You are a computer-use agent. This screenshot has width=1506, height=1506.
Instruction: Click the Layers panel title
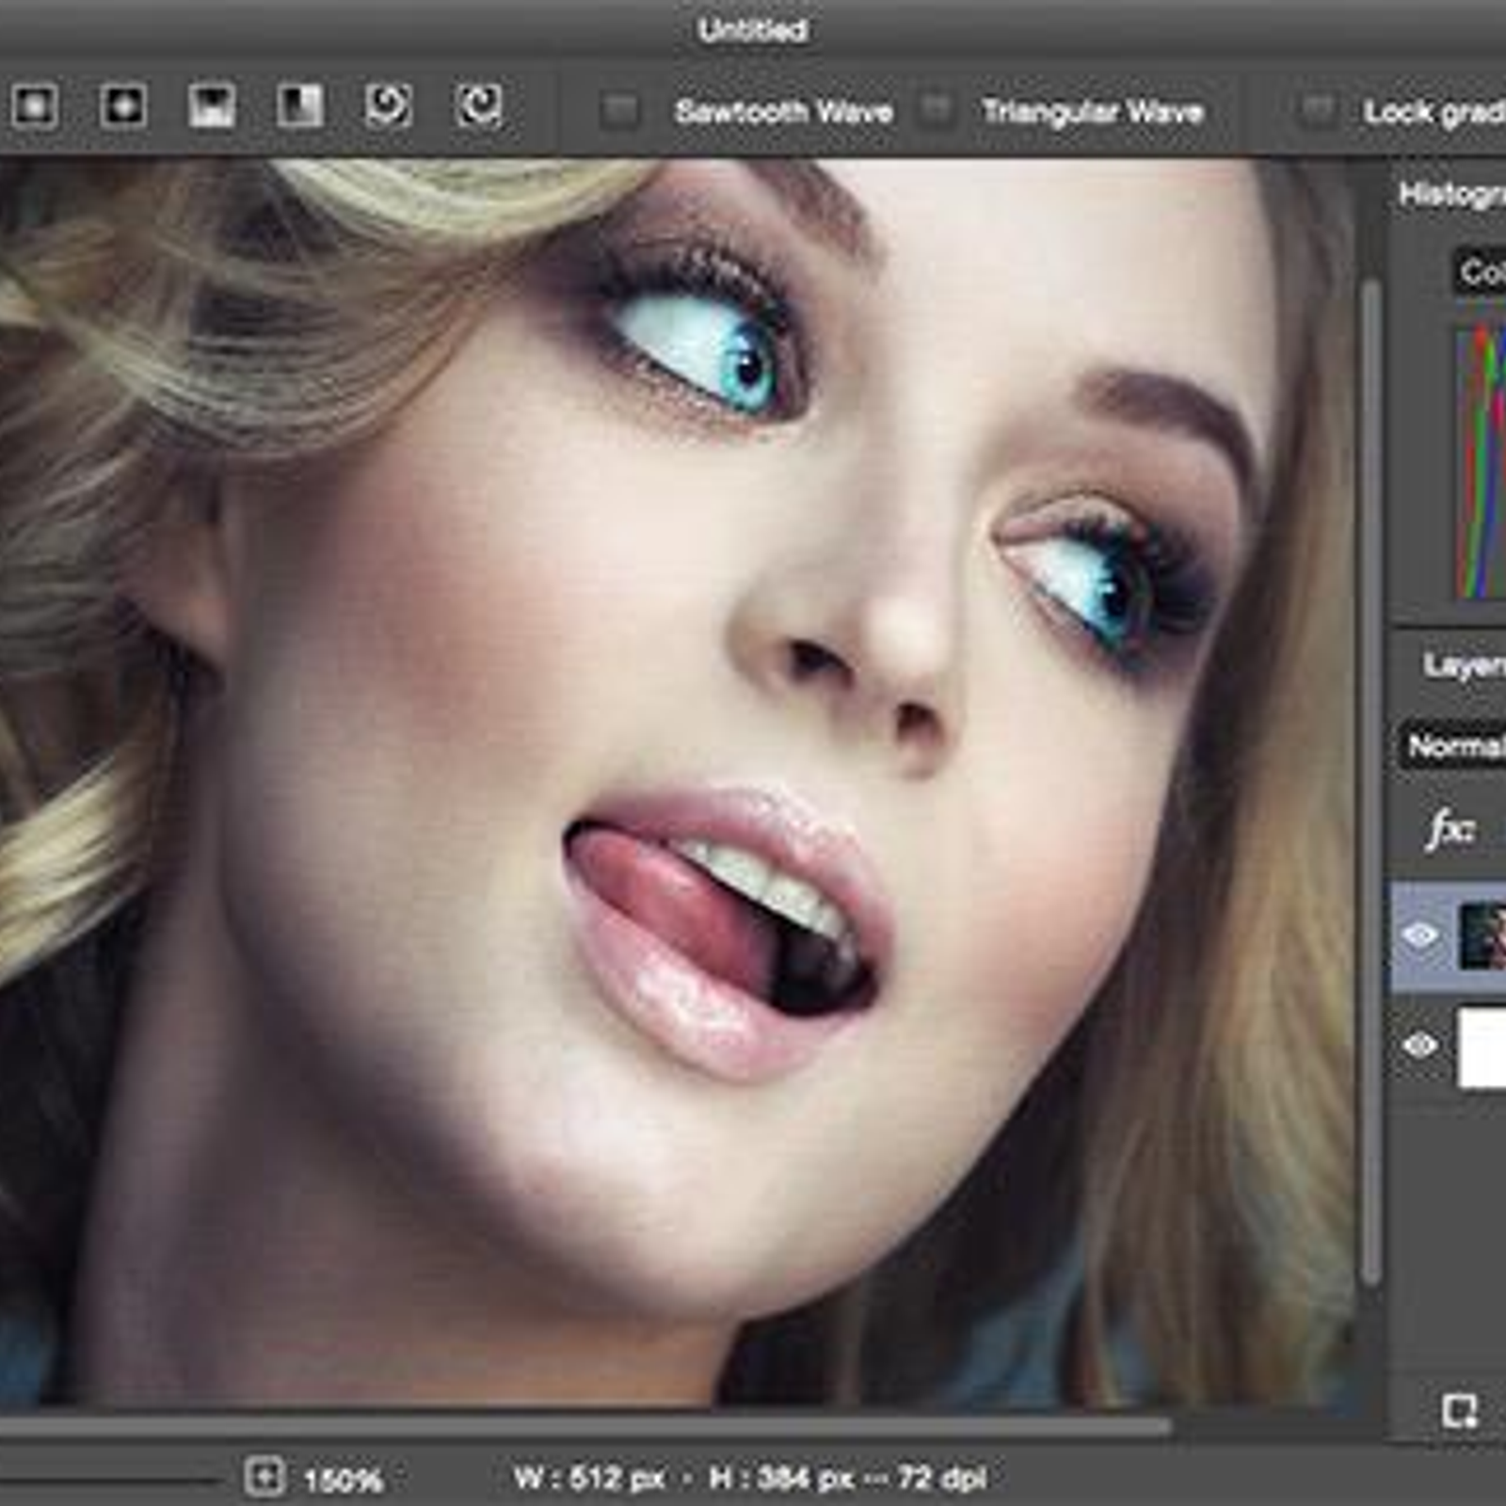[x=1465, y=665]
